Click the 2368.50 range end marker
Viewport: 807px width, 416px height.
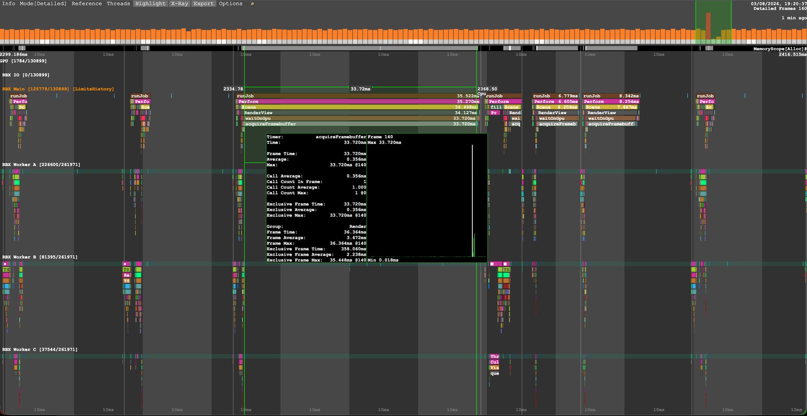coord(487,89)
